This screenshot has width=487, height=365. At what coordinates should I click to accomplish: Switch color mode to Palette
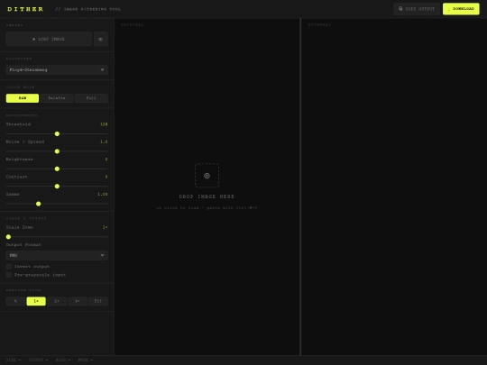coord(57,98)
